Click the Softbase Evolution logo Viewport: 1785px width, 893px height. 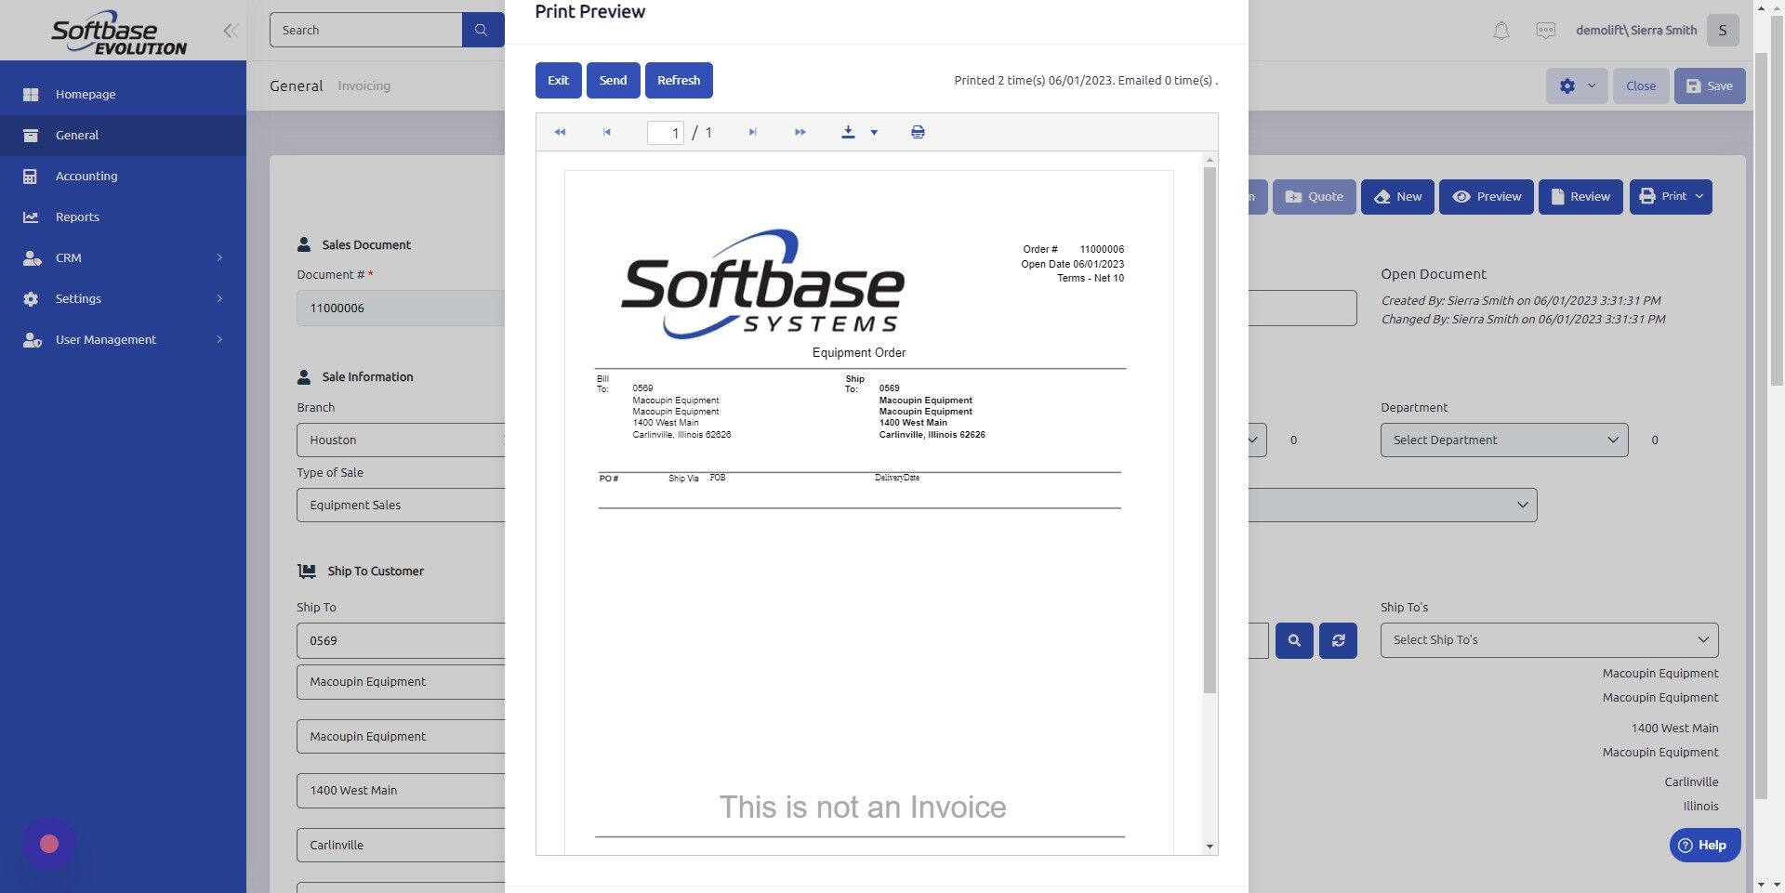click(x=119, y=33)
